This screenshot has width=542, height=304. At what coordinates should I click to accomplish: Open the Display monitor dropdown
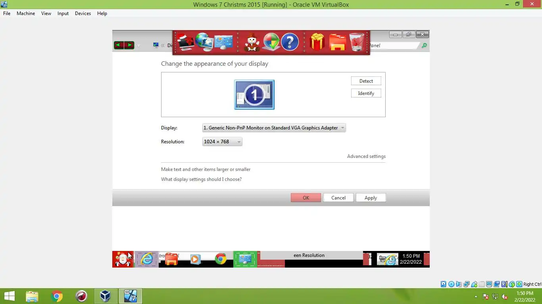pyautogui.click(x=274, y=128)
